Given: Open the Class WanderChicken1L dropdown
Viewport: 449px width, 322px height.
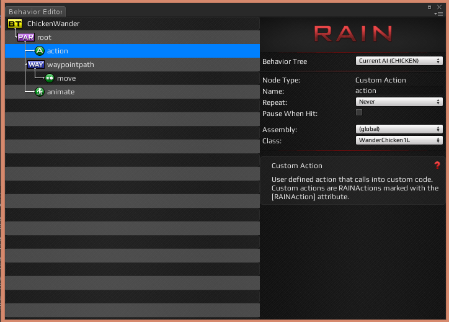Looking at the screenshot, I should (x=399, y=140).
